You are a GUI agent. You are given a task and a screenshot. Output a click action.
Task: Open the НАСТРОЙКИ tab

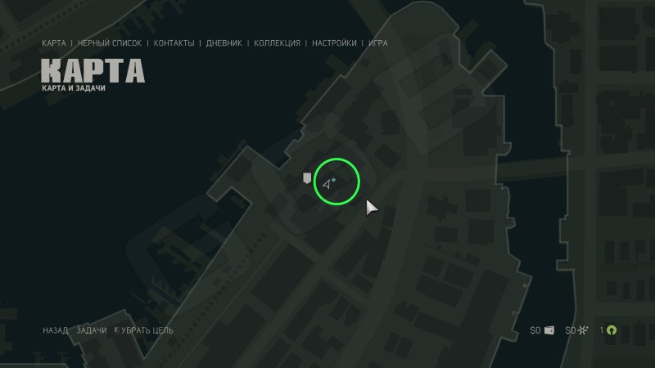pos(334,43)
